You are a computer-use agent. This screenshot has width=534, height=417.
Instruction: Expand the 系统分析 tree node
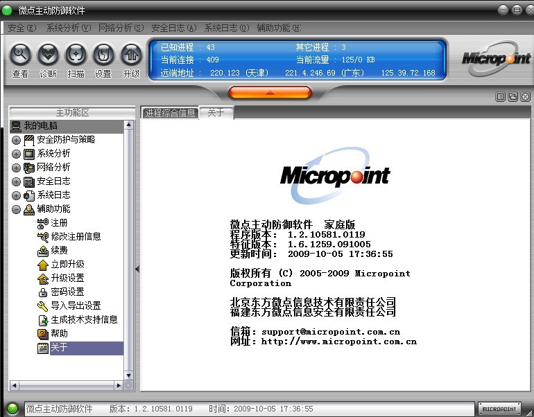click(16, 154)
